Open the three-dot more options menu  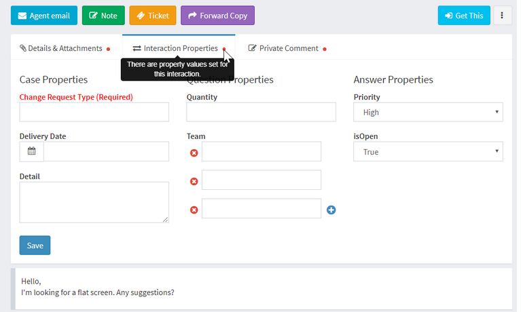click(502, 16)
